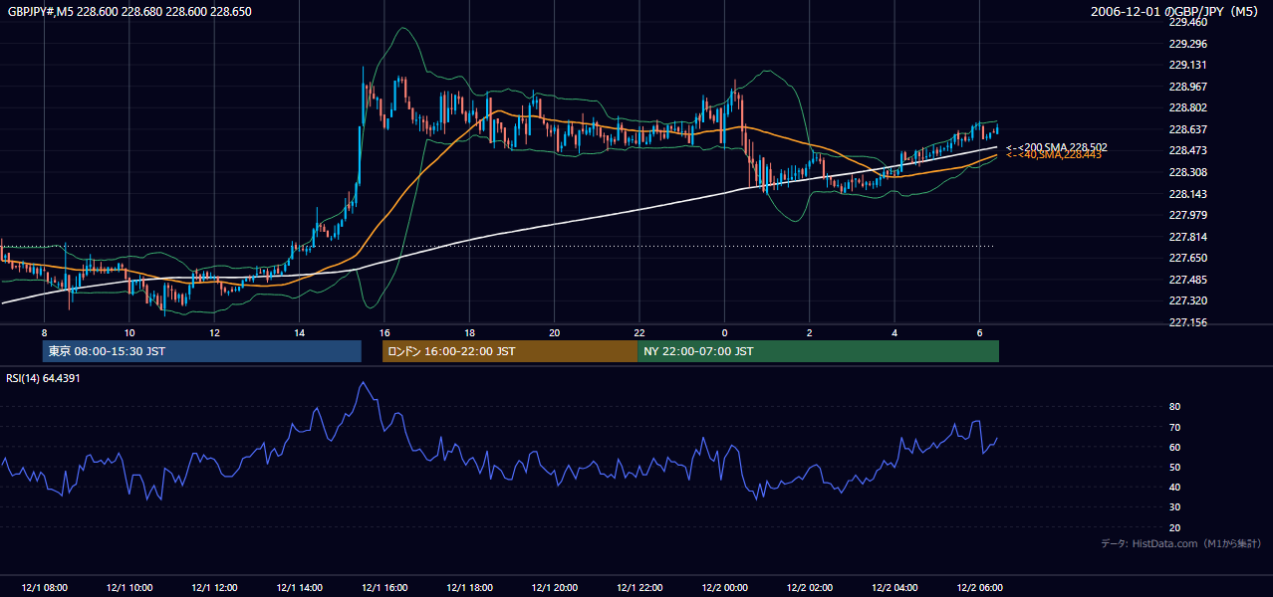
Task: Click the 12/2 04:00 date label
Action: [x=894, y=588]
